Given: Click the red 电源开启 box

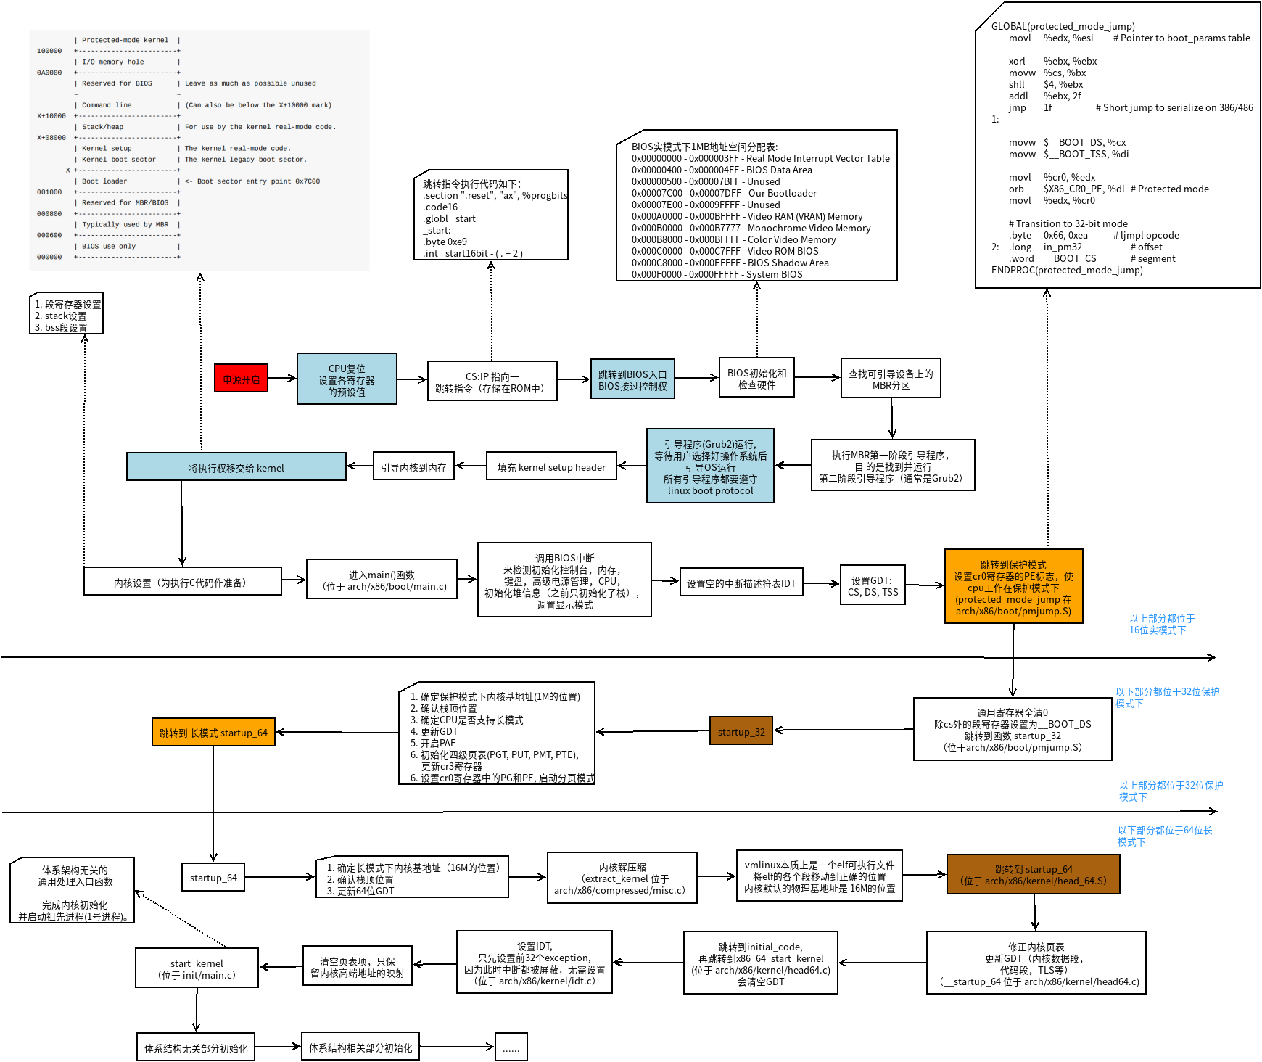Looking at the screenshot, I should coord(241,379).
